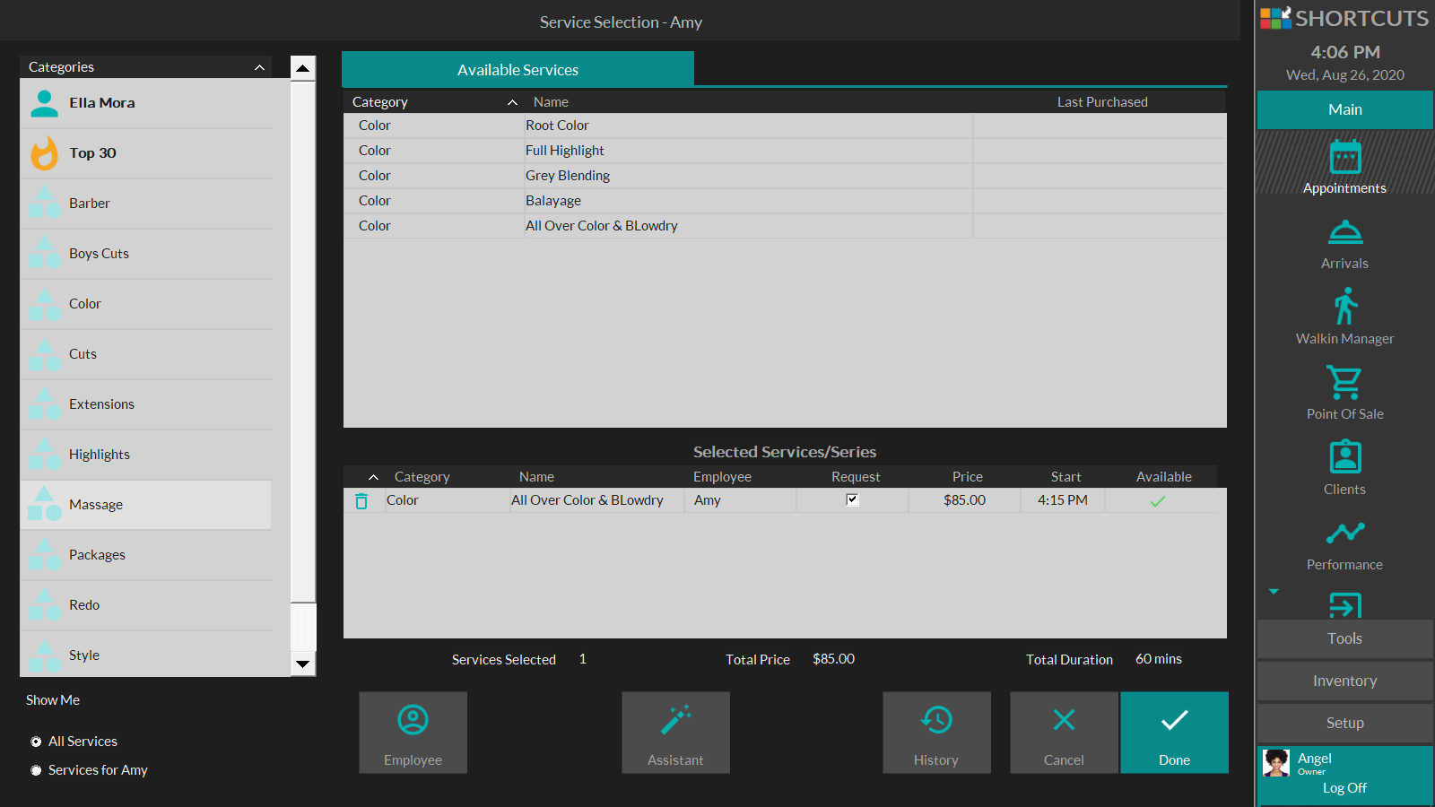Click the Employee button
Screen dimensions: 1435x807
tap(413, 733)
